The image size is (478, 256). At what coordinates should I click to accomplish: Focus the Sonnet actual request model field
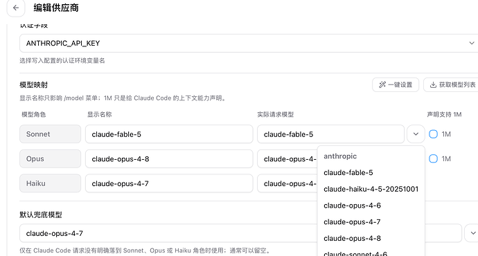(330, 134)
